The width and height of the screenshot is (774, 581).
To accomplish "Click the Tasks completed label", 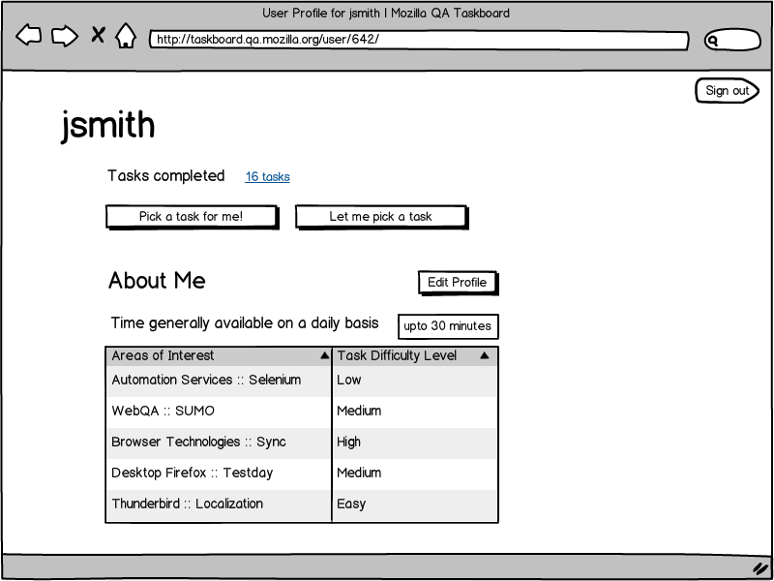I will 165,176.
